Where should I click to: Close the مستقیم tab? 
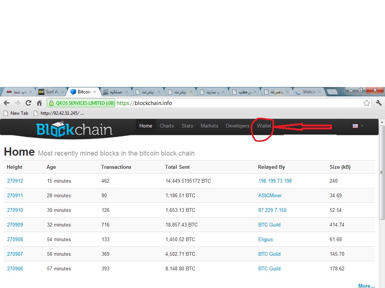point(126,92)
